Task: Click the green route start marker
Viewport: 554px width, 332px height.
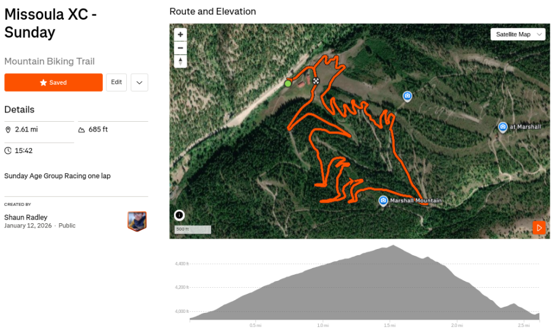Action: coord(287,83)
